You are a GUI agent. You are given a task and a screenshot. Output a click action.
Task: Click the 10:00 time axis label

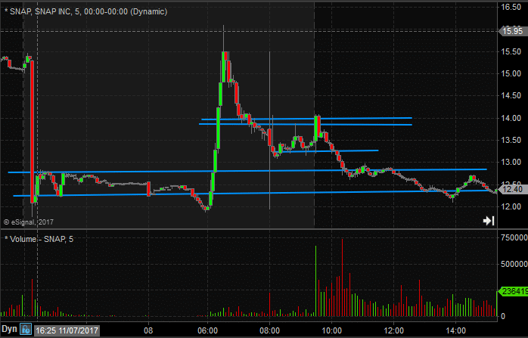tap(331, 330)
